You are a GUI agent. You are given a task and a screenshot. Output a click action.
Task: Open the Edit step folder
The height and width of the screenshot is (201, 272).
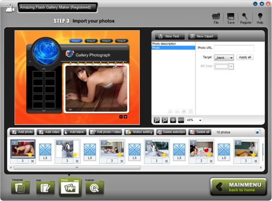coord(45,187)
